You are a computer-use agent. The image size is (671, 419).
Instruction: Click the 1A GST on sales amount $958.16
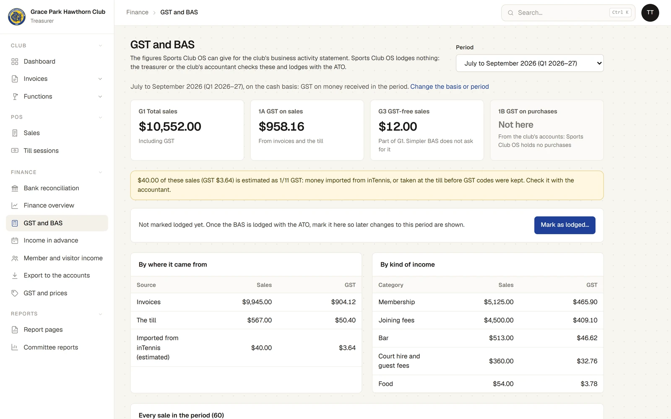coord(281,127)
